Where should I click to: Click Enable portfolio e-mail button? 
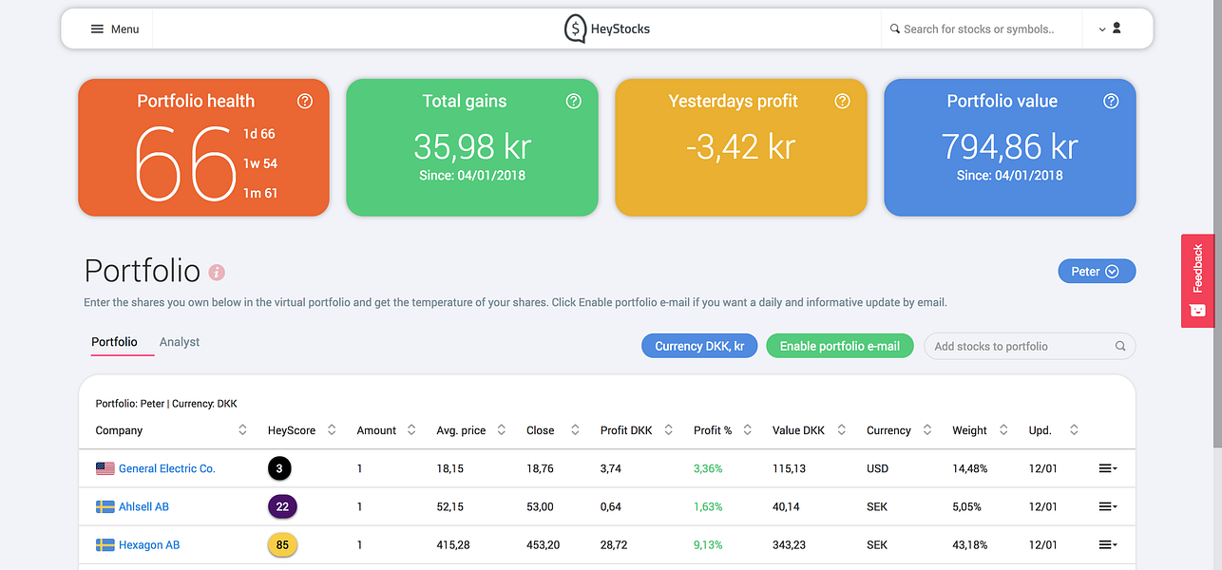click(840, 347)
